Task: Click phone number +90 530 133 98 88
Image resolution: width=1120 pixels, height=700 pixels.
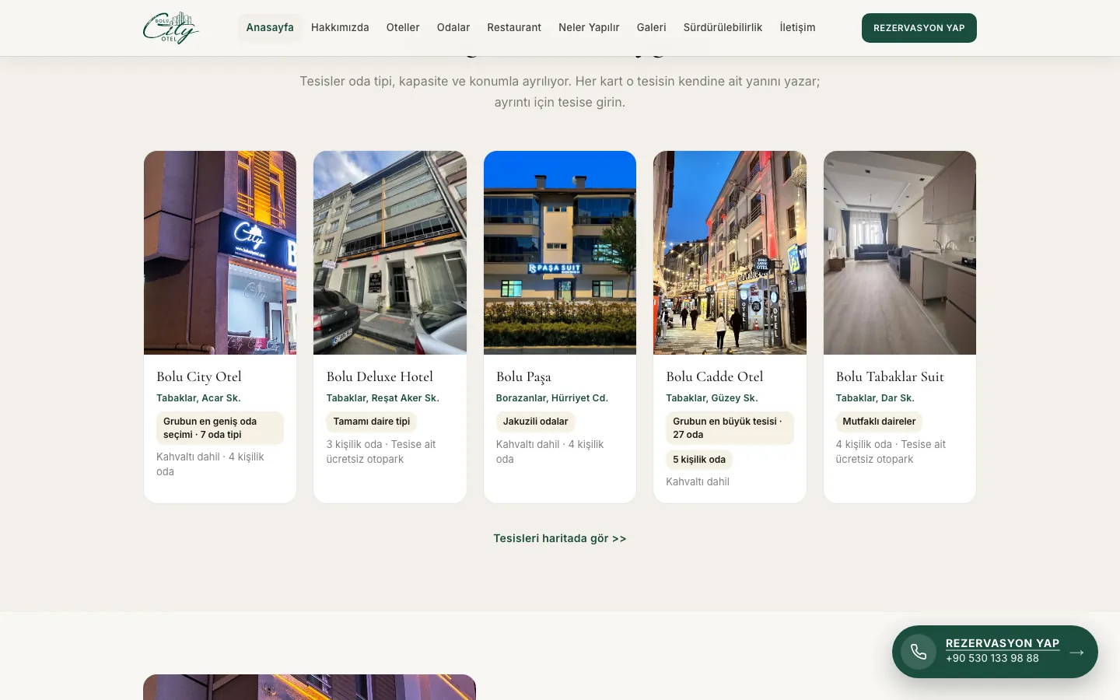Action: click(992, 658)
